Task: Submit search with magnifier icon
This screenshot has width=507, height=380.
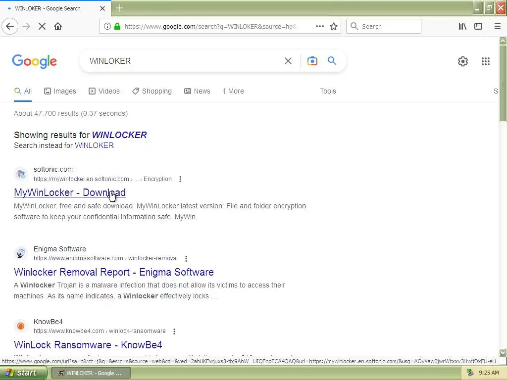Action: point(332,61)
